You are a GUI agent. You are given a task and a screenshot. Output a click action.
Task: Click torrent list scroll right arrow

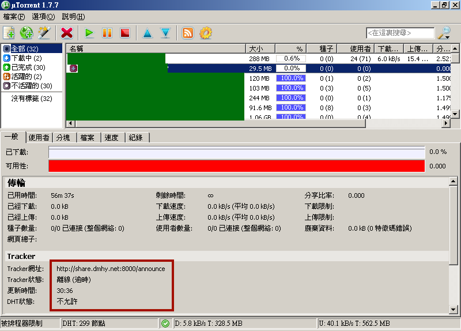pyautogui.click(x=446, y=123)
